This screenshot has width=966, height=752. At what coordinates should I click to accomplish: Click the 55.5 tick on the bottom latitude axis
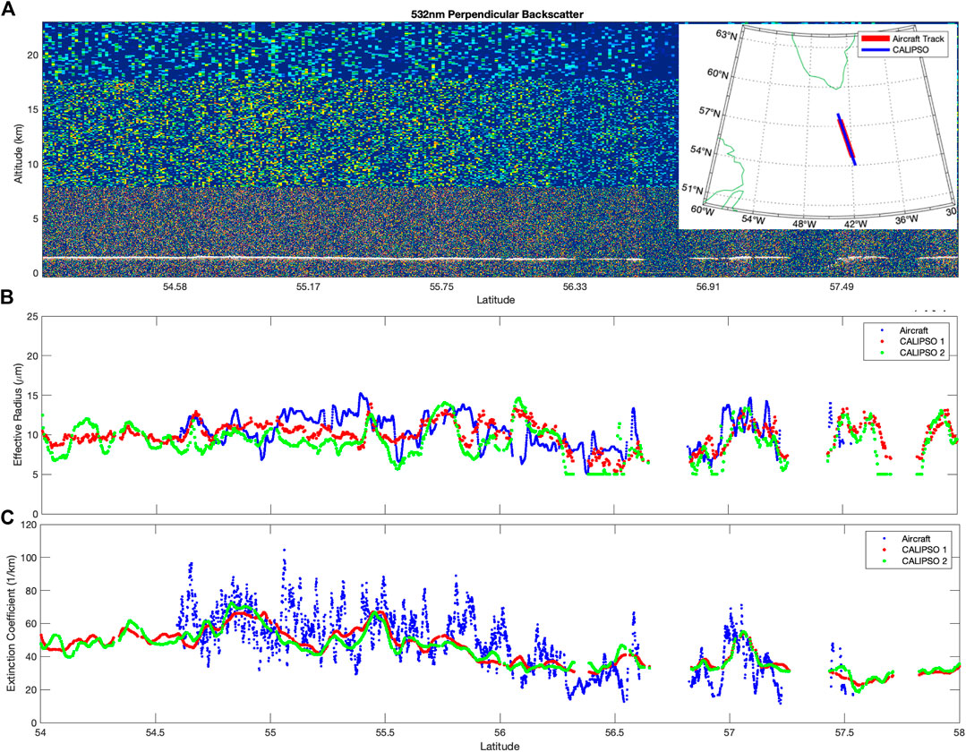(385, 733)
